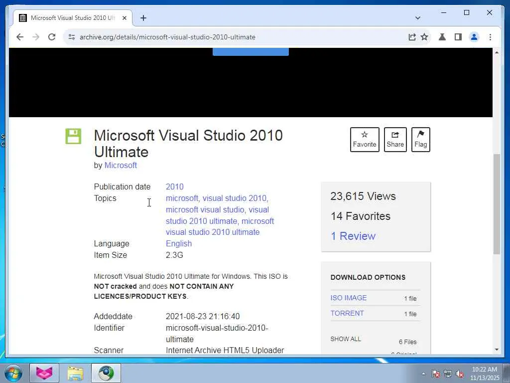Open the Windows Start menu
Viewport: 510px width, 383px height.
point(13,373)
